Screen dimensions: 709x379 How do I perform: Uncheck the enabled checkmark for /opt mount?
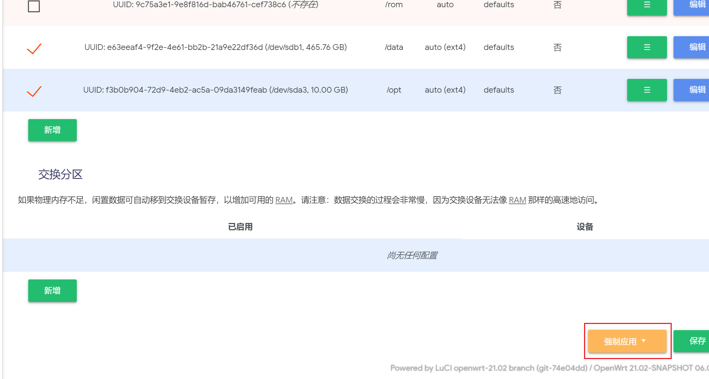pyautogui.click(x=34, y=91)
